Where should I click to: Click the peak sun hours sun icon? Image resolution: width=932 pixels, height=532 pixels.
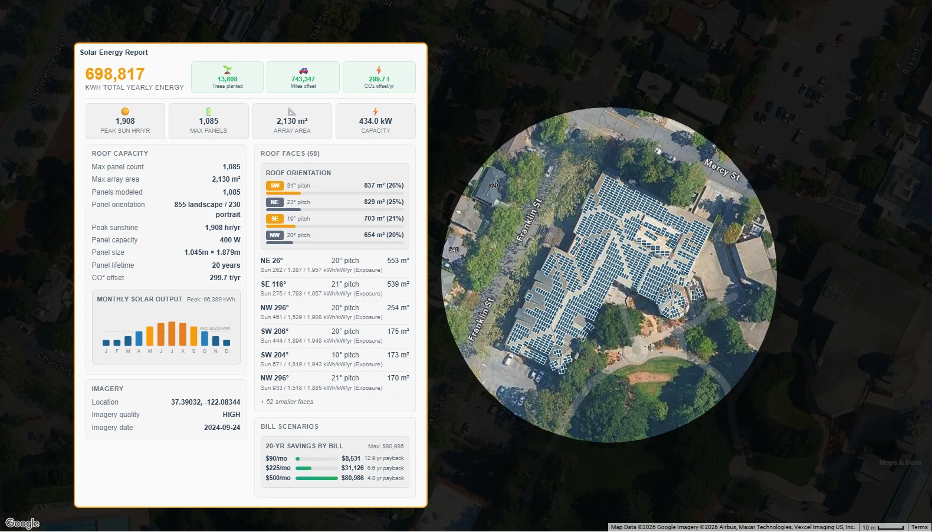(125, 111)
